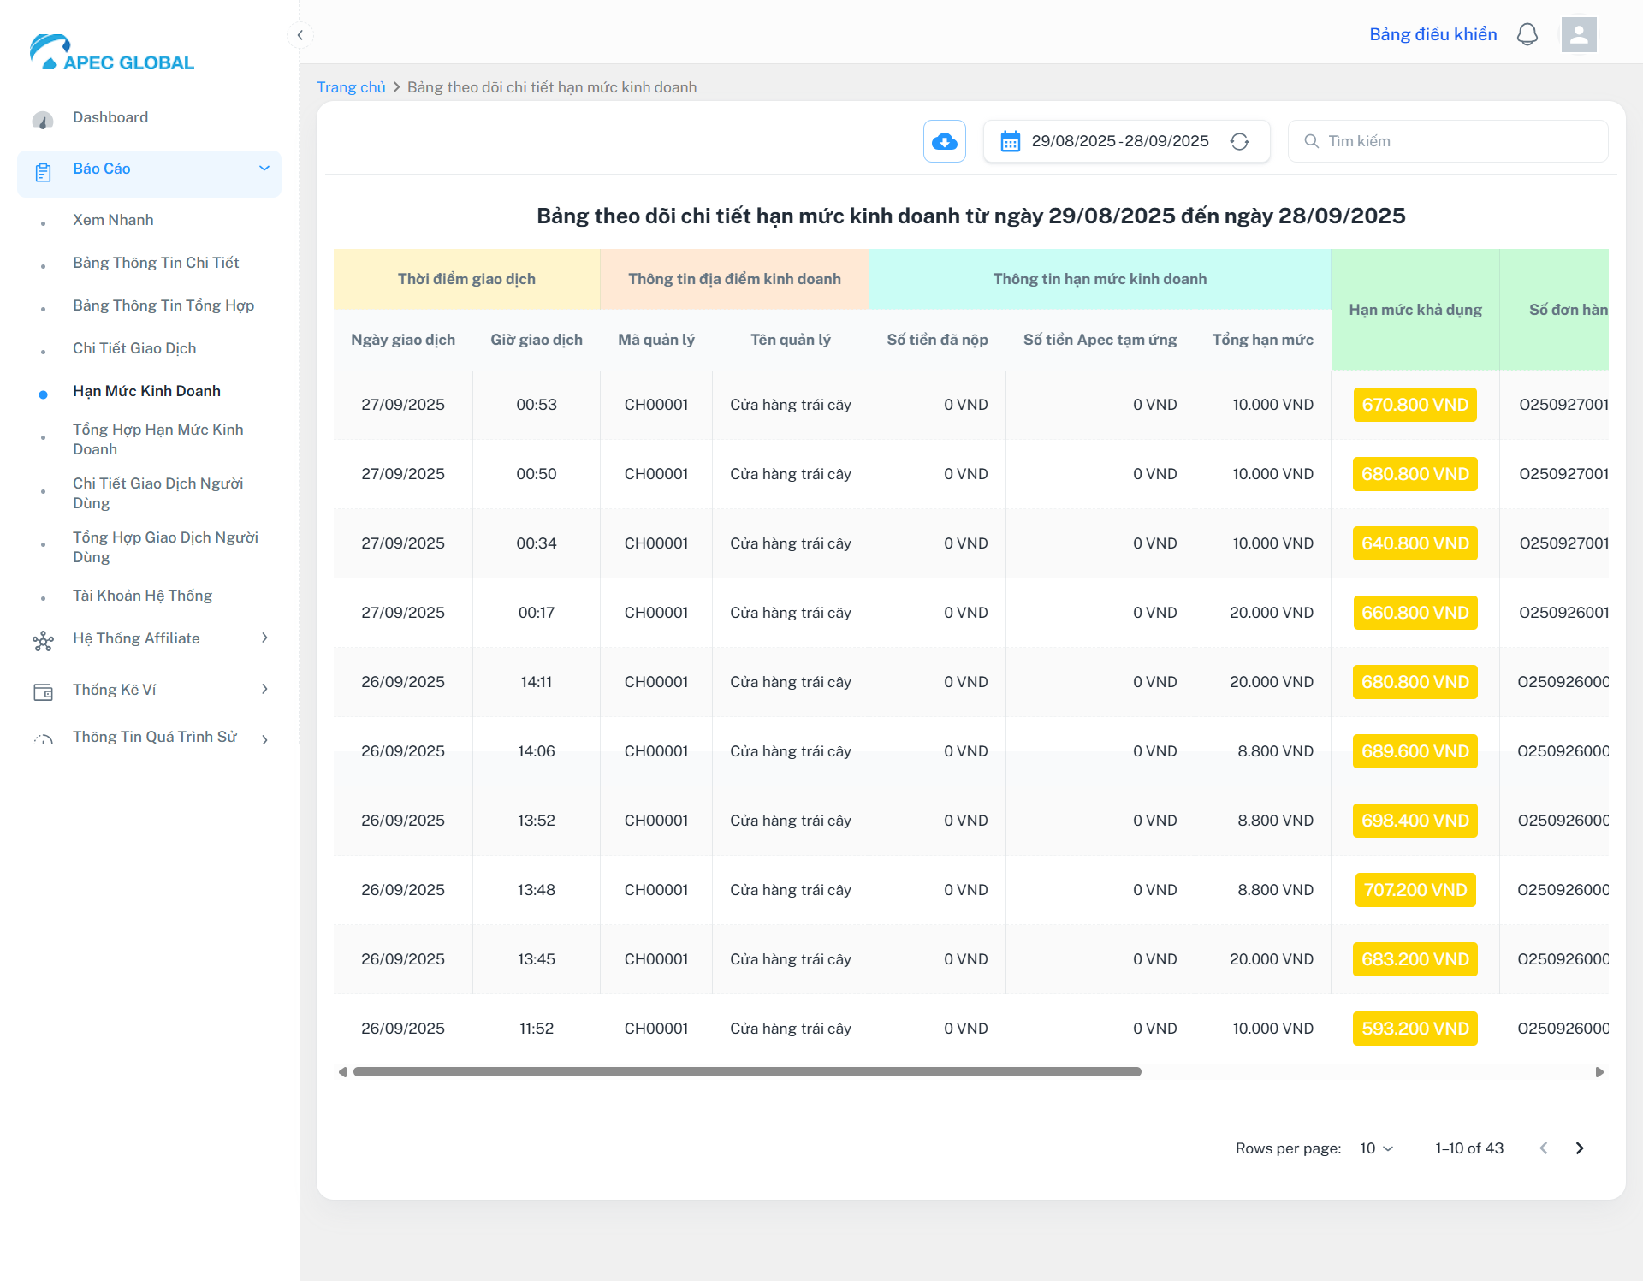Viewport: 1643px width, 1281px height.
Task: Open the rows per page dropdown
Action: [x=1376, y=1148]
